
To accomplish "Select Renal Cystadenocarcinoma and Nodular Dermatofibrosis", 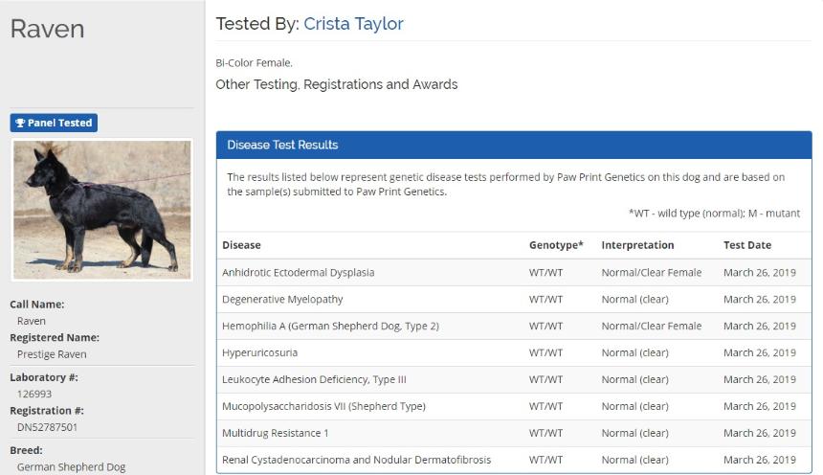I will coord(356,460).
